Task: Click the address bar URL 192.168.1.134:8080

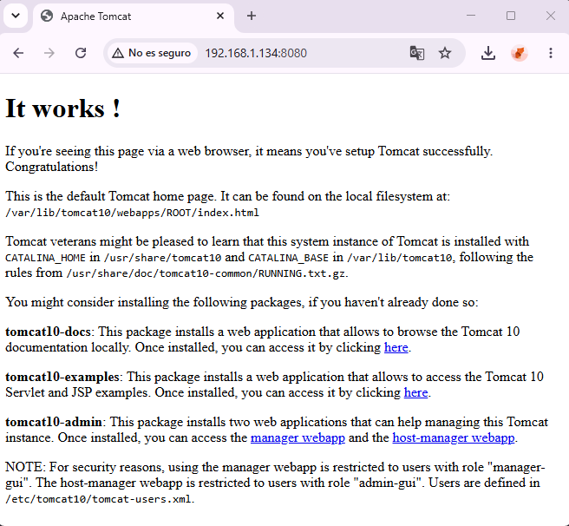Action: (x=256, y=54)
